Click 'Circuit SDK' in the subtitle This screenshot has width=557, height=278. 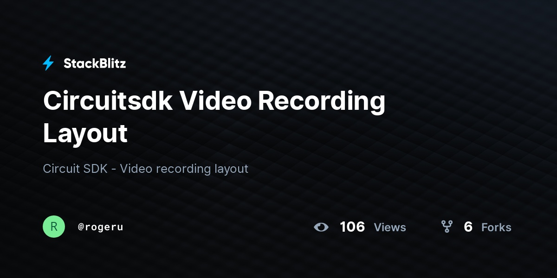75,169
